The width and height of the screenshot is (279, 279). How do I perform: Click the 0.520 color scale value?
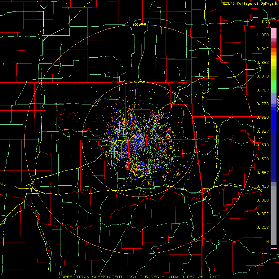click(263, 159)
